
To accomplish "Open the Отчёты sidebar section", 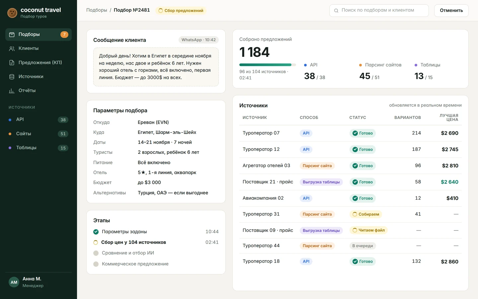I will [39, 90].
